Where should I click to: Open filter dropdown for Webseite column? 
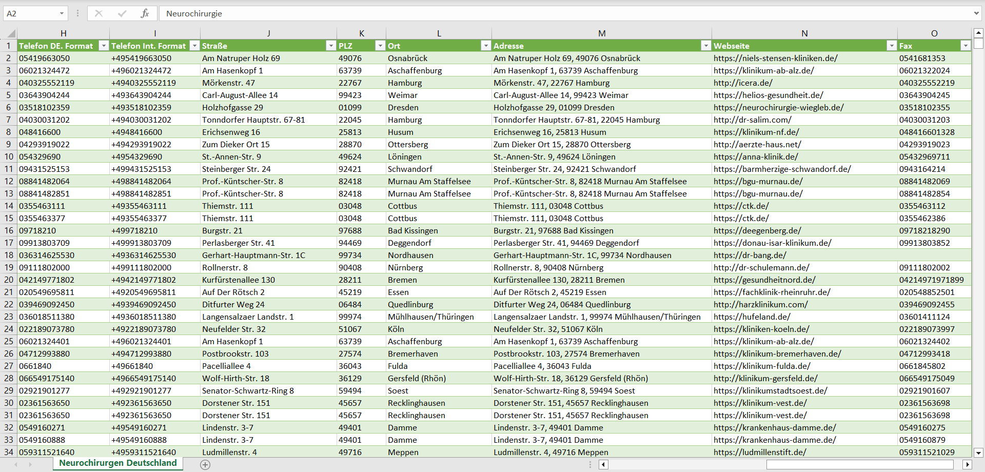[x=892, y=46]
